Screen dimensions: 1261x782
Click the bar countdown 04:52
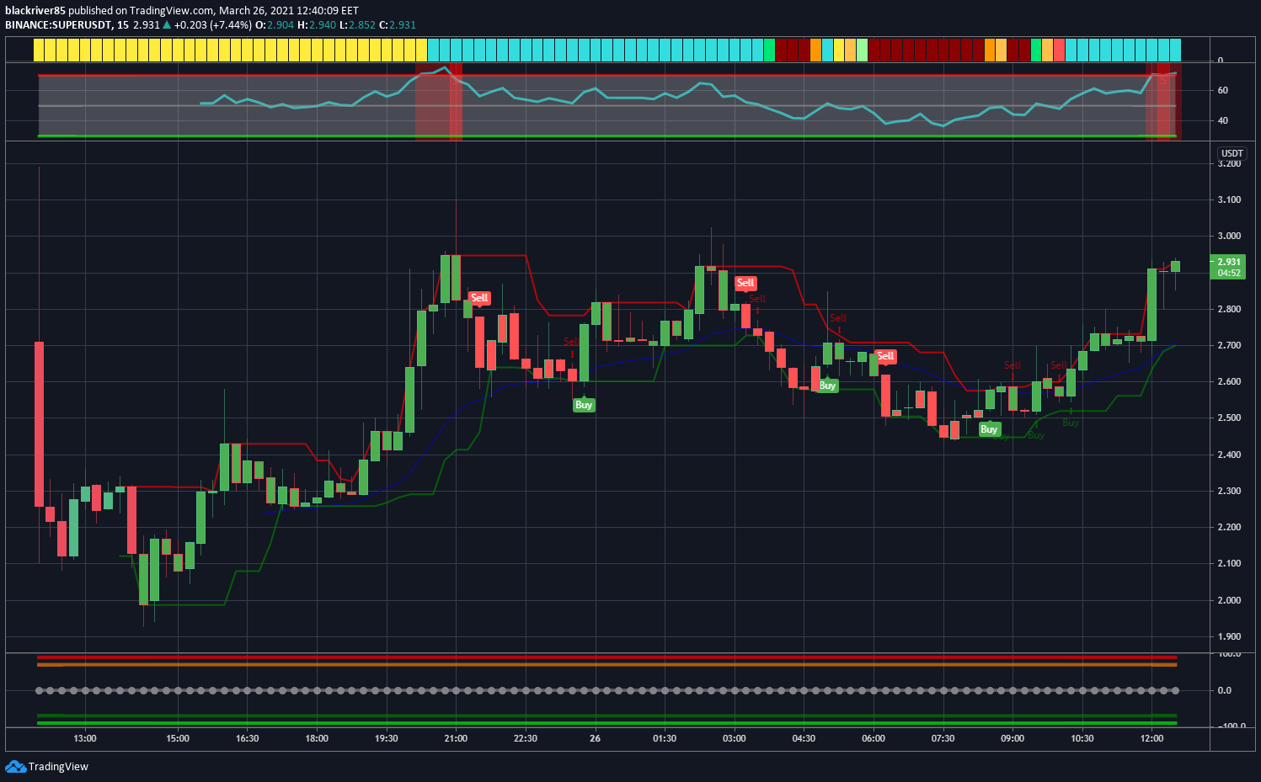pos(1229,273)
